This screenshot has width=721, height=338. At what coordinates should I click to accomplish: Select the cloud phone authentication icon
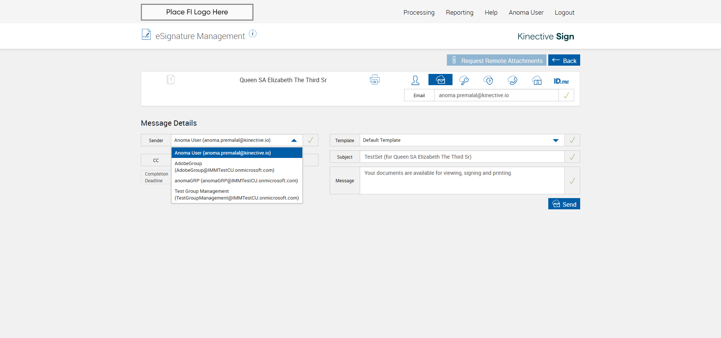tap(512, 80)
